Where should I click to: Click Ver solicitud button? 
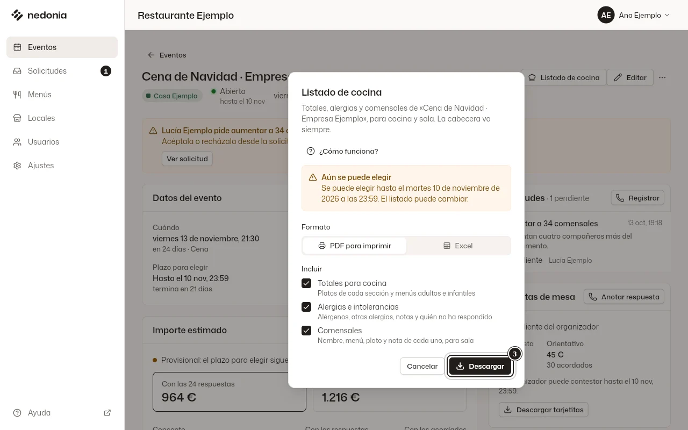click(x=187, y=159)
